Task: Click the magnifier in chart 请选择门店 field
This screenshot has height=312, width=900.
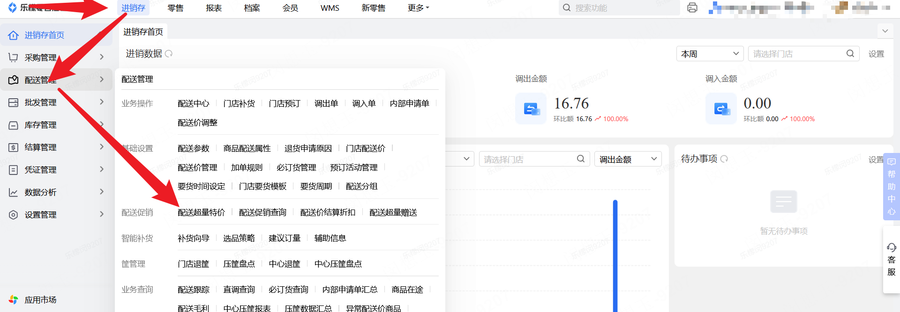Action: pyautogui.click(x=581, y=159)
